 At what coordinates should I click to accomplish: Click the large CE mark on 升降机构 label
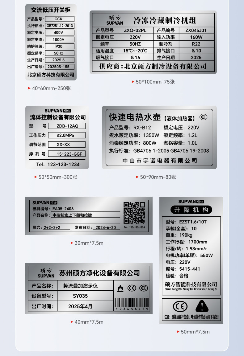180,306
